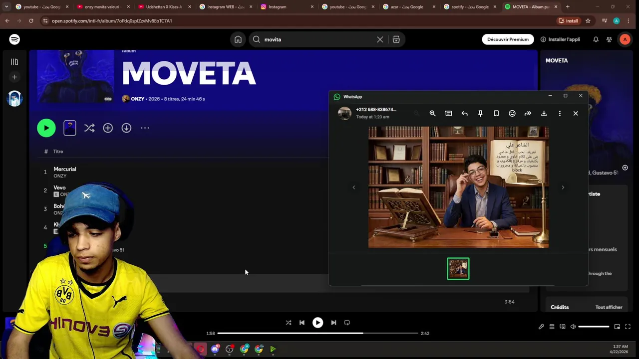Mute Spotify with the speaker icon
The height and width of the screenshot is (359, 639).
click(573, 327)
